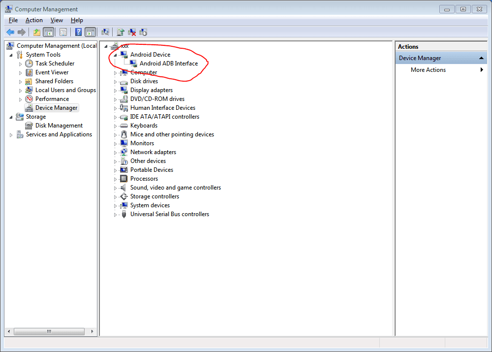Screen dimensions: 492x352
Task: Click the DVD/CD-ROM drives icon
Action: (x=124, y=99)
